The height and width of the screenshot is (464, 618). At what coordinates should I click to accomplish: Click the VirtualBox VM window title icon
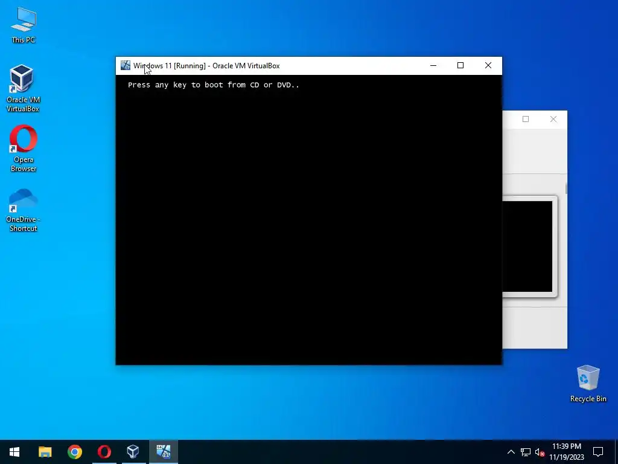tap(126, 65)
